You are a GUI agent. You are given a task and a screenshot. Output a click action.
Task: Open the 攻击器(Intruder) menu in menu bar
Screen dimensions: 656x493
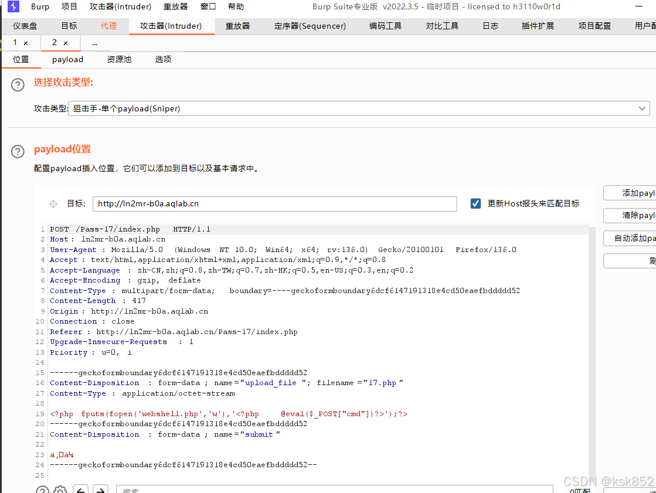coord(121,6)
